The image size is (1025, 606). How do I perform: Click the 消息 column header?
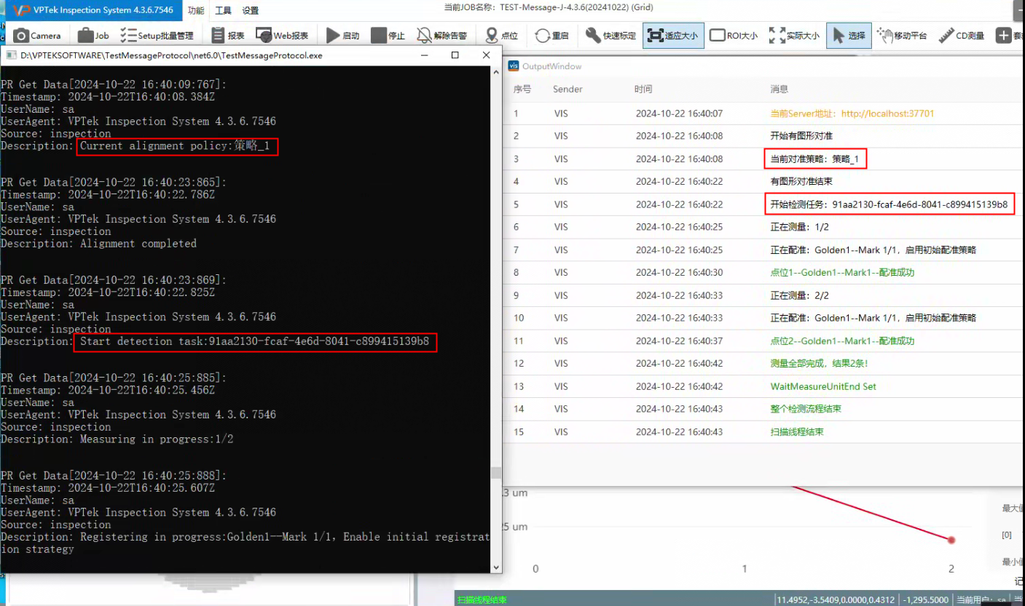(x=779, y=89)
